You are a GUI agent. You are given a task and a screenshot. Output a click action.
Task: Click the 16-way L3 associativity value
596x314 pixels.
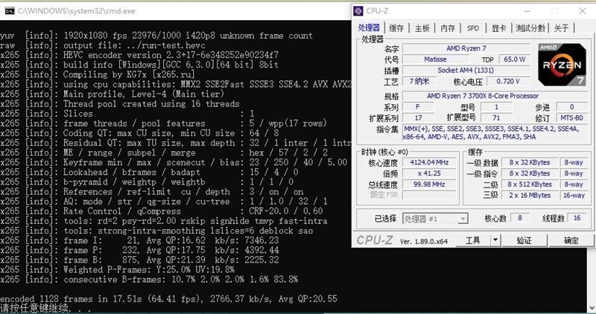574,195
